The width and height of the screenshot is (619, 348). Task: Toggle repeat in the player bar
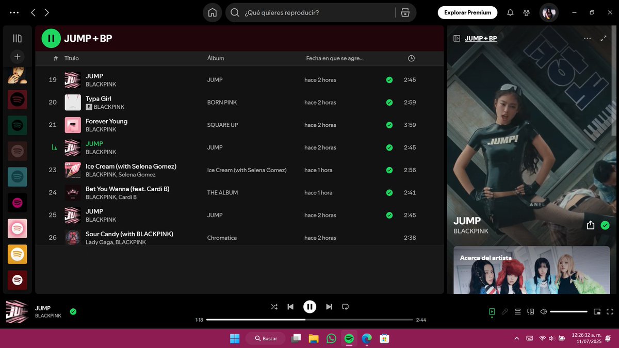[x=346, y=307]
